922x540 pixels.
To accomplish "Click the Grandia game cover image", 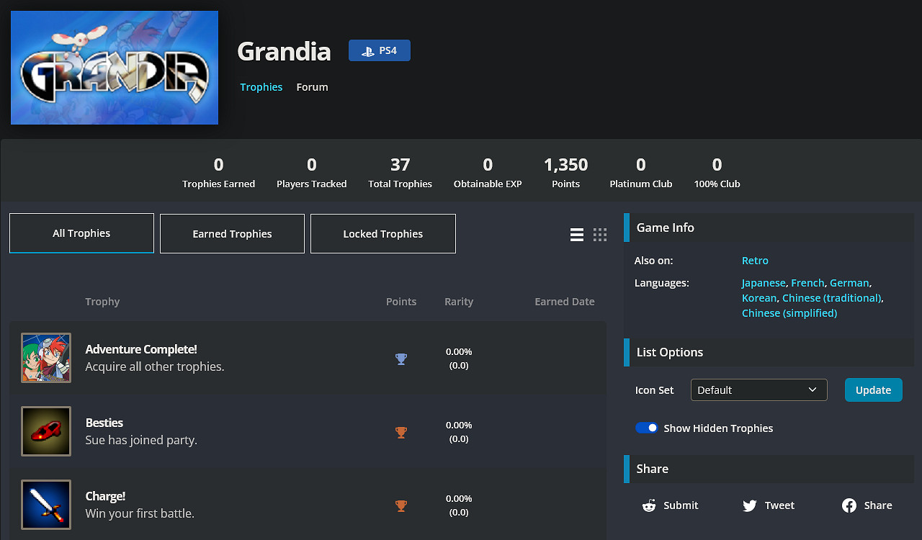I will pos(115,68).
